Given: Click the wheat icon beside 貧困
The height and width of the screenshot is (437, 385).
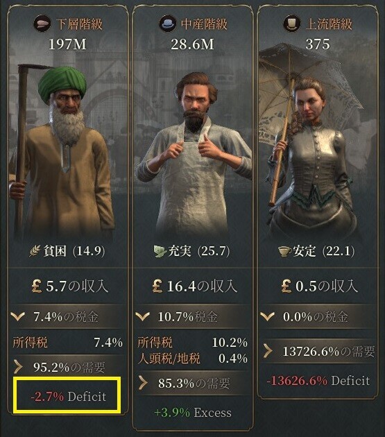Looking at the screenshot, I should click(x=35, y=251).
